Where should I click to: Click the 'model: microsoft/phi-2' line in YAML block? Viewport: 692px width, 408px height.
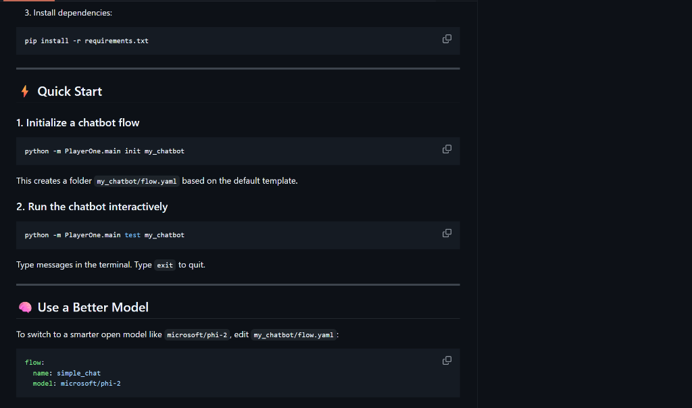[x=76, y=384]
